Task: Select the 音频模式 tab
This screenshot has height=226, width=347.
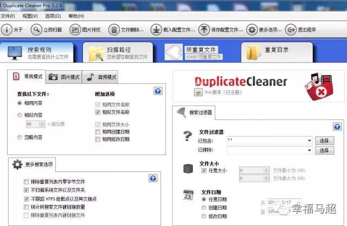Action: coord(100,77)
